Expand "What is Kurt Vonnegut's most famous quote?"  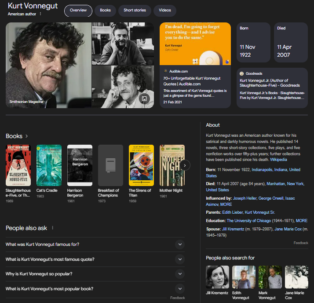(x=95, y=259)
